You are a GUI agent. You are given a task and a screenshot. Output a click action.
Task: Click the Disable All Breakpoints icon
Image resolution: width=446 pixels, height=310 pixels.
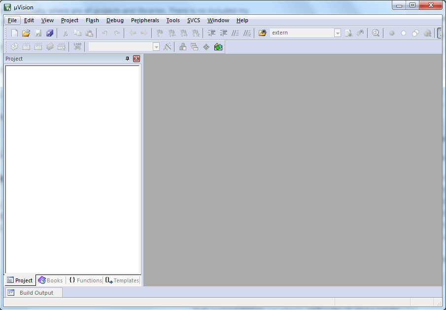[415, 33]
